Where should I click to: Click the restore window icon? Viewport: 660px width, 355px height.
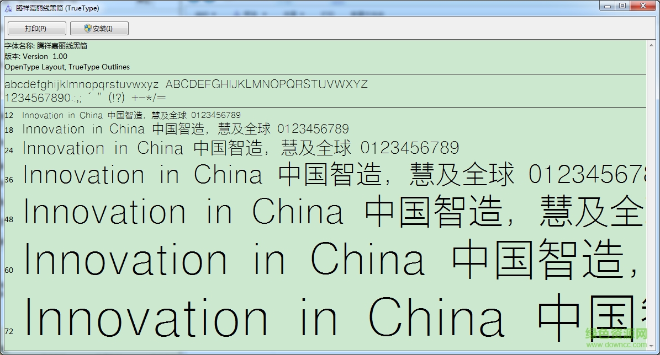[x=623, y=6]
